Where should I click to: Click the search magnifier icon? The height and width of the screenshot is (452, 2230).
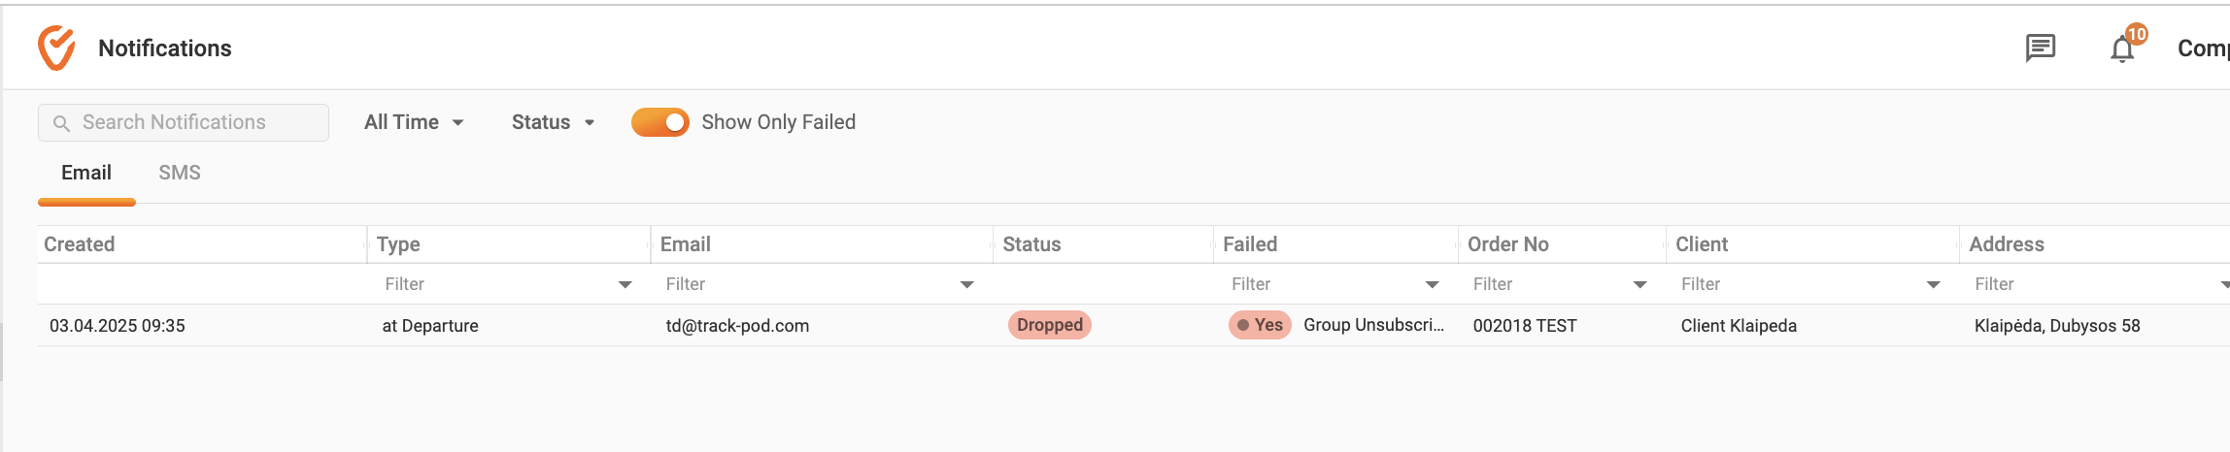(x=61, y=123)
